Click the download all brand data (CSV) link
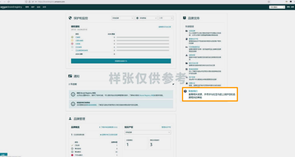The image size is (295, 157). pyautogui.click(x=109, y=127)
